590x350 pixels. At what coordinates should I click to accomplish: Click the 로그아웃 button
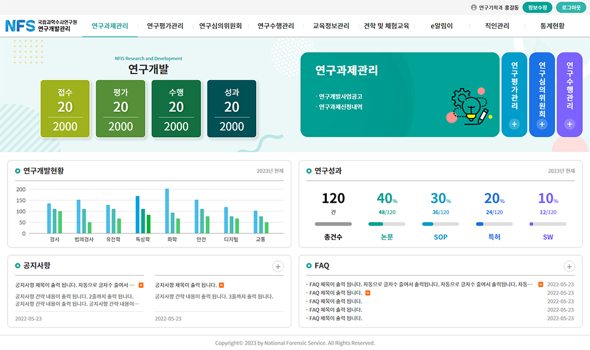(x=571, y=8)
